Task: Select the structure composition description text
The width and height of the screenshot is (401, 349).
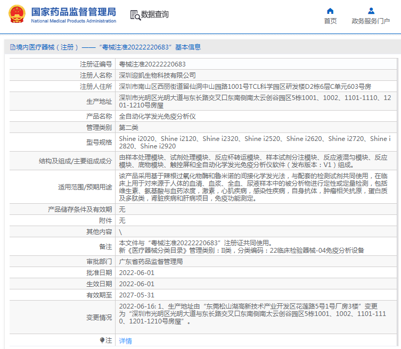Action: (253, 161)
